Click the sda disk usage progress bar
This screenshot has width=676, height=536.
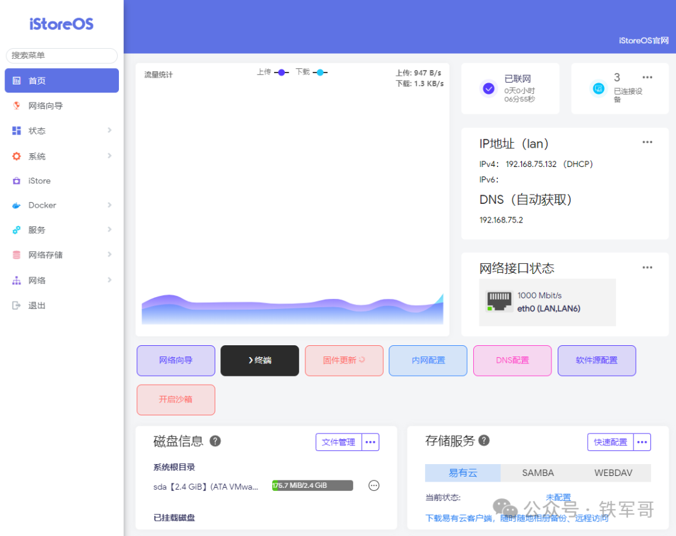pos(312,485)
